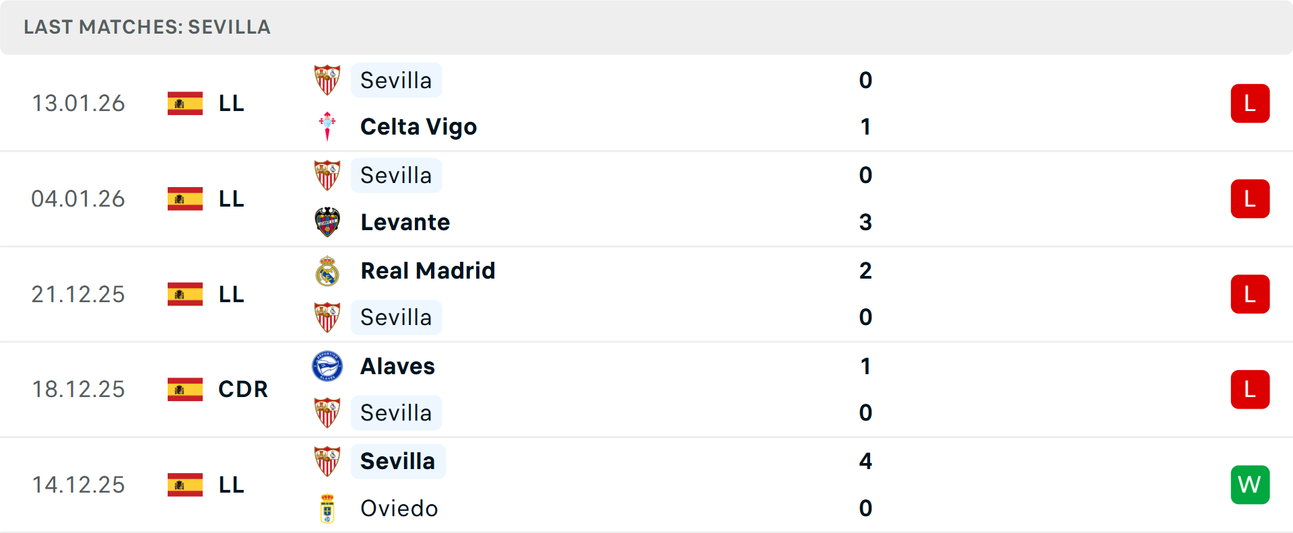Click the Levante club crest
The width and height of the screenshot is (1293, 533).
click(327, 222)
